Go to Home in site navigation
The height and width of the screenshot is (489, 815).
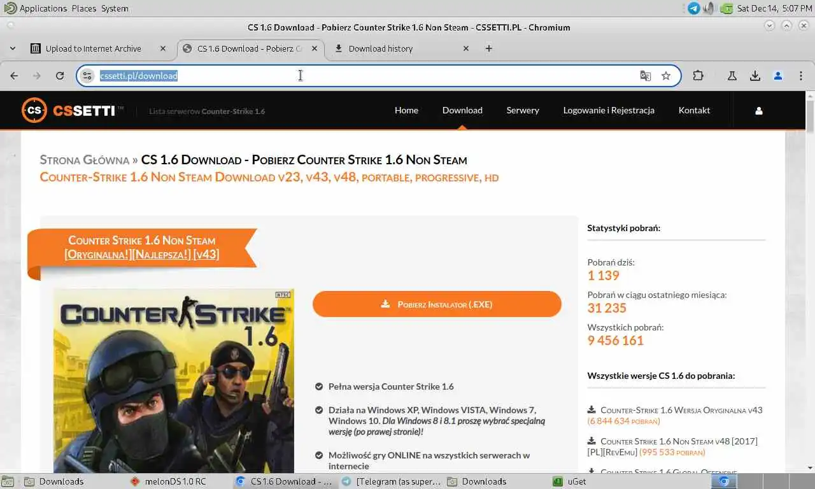(406, 110)
